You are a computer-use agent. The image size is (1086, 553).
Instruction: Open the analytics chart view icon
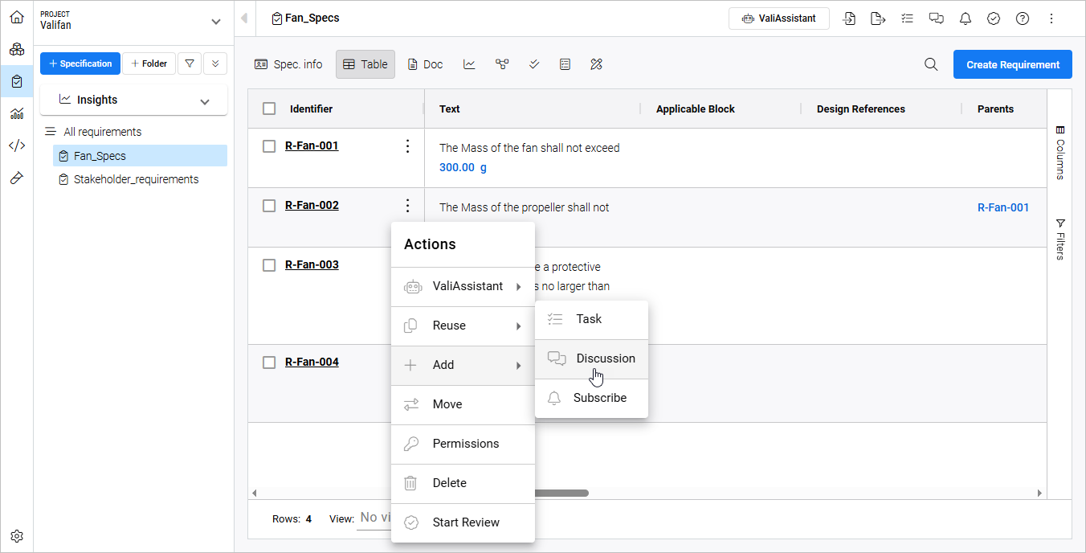coord(469,64)
